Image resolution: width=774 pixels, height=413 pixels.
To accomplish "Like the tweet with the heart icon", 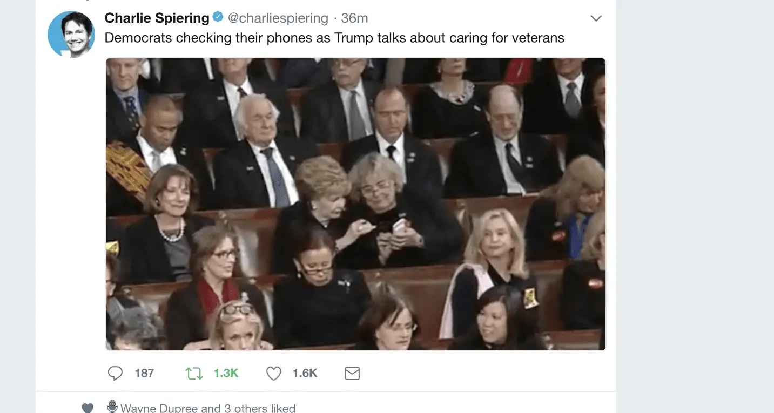I will tap(274, 373).
